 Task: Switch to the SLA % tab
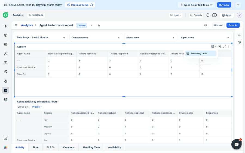click(x=51, y=147)
